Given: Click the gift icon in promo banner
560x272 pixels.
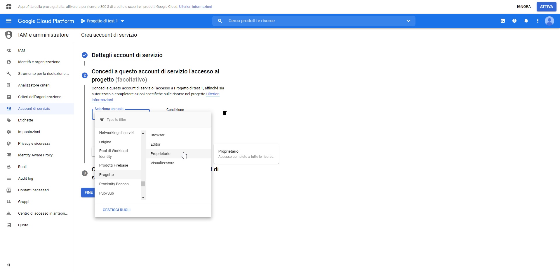Looking at the screenshot, I should (9, 6).
